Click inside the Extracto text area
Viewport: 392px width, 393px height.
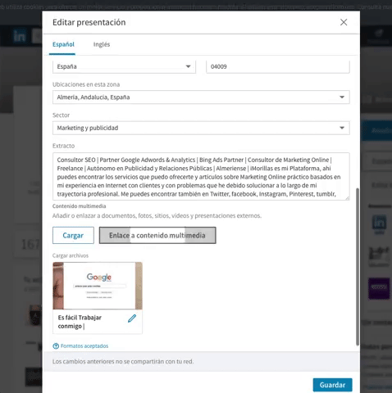pyautogui.click(x=201, y=176)
